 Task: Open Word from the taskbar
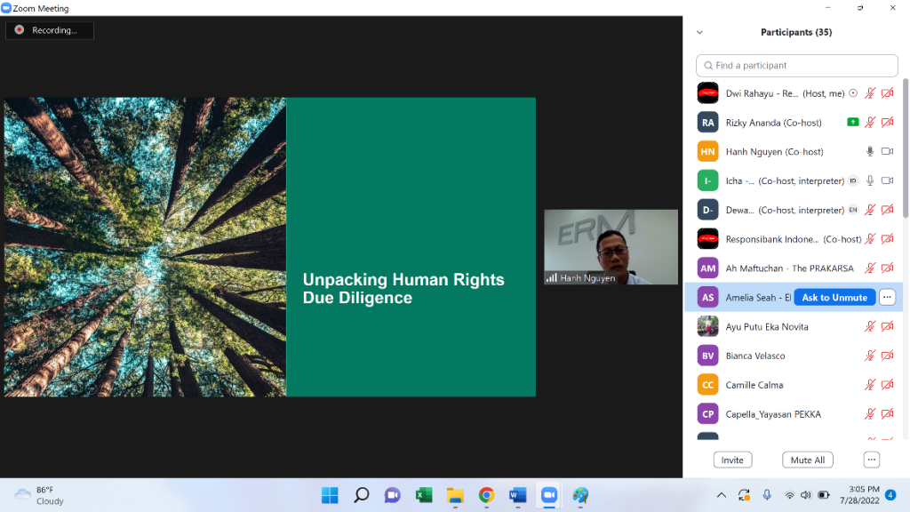tap(518, 495)
